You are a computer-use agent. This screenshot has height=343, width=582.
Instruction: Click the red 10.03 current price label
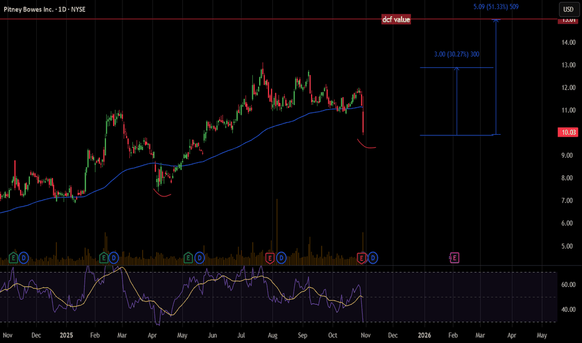click(568, 132)
